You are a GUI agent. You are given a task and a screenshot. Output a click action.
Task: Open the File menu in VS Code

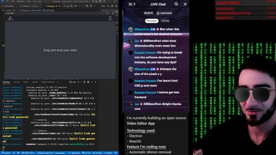pyautogui.click(x=7, y=1)
